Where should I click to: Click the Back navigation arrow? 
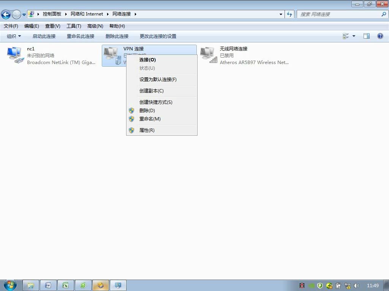click(x=6, y=15)
